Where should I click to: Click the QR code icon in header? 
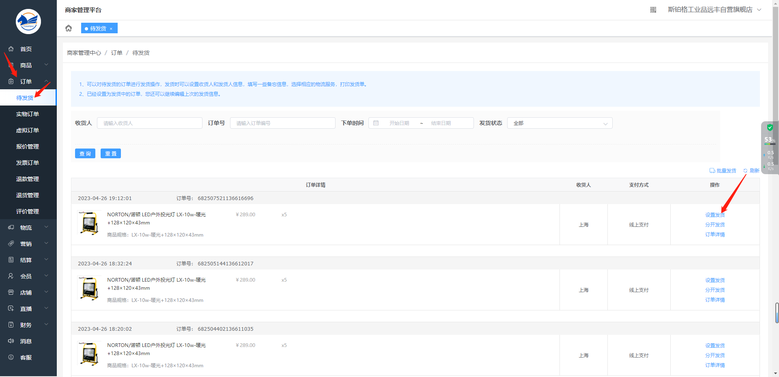(x=653, y=10)
